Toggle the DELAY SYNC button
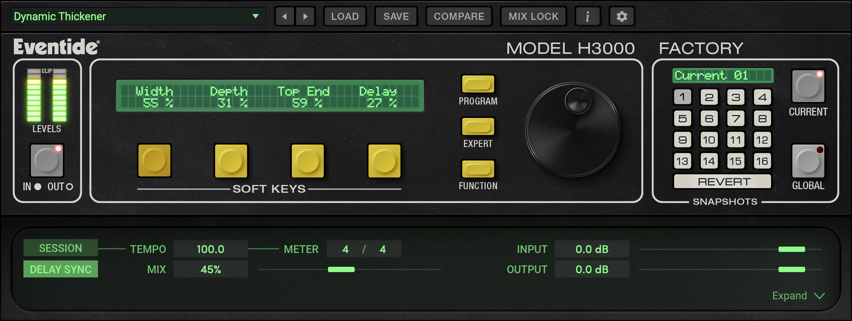Viewport: 852px width, 321px height. coord(61,269)
